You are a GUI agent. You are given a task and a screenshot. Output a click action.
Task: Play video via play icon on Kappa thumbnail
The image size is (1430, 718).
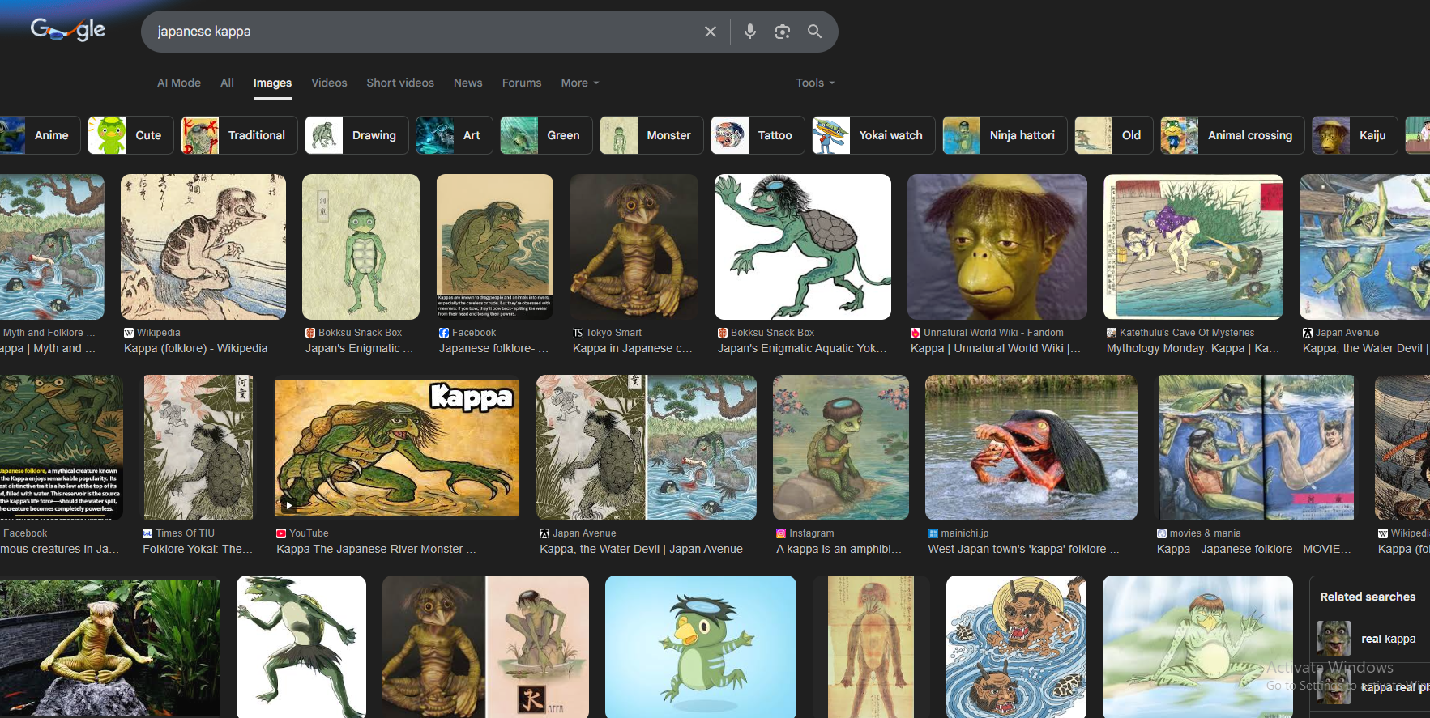pos(288,505)
